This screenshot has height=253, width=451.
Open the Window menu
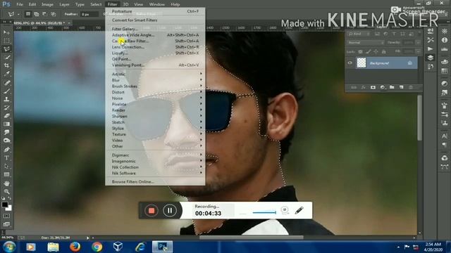(x=157, y=4)
